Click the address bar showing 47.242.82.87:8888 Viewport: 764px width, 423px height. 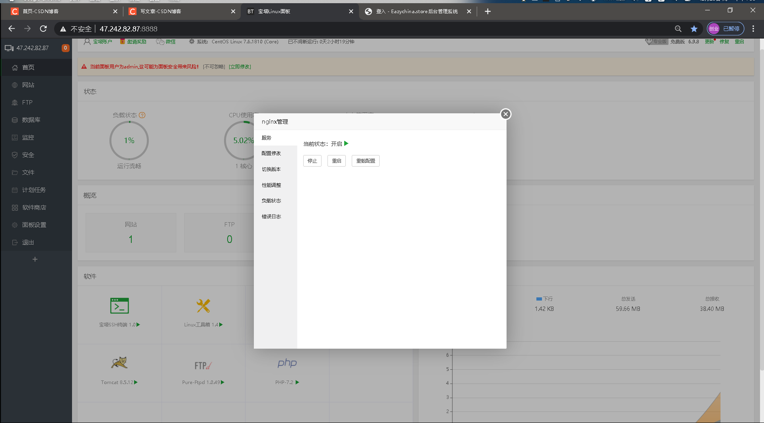click(129, 29)
